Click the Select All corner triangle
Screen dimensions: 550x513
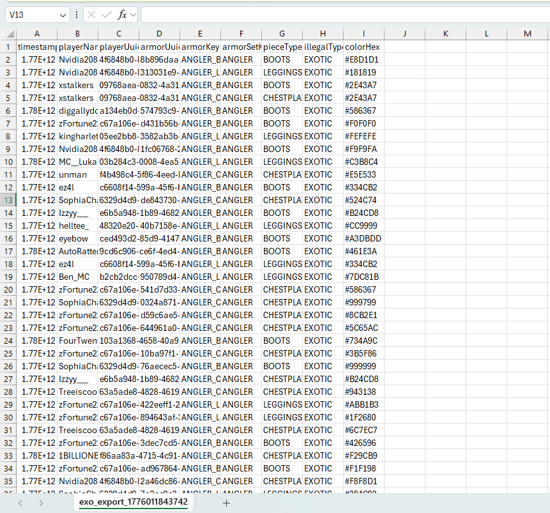point(10,34)
